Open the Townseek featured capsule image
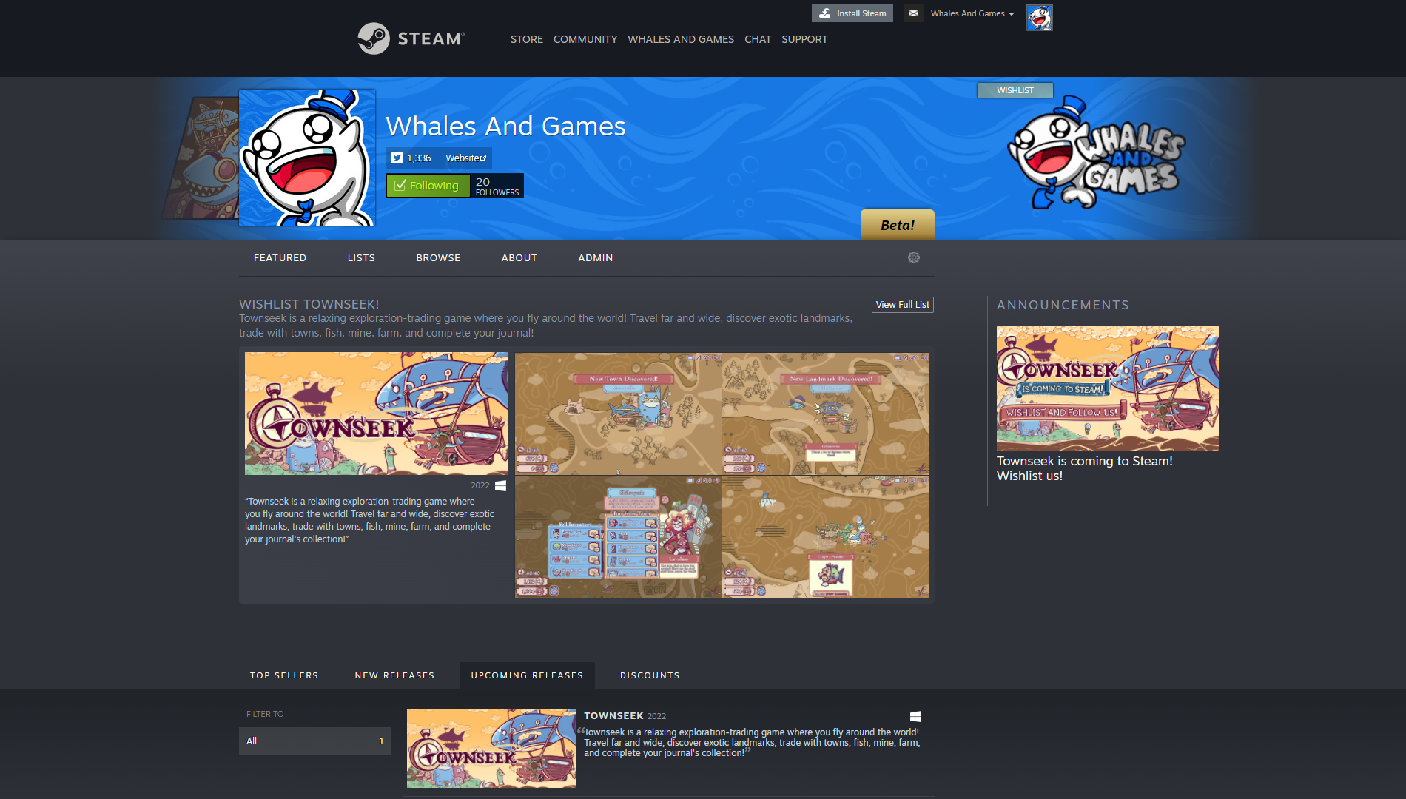1406x799 pixels. (377, 414)
